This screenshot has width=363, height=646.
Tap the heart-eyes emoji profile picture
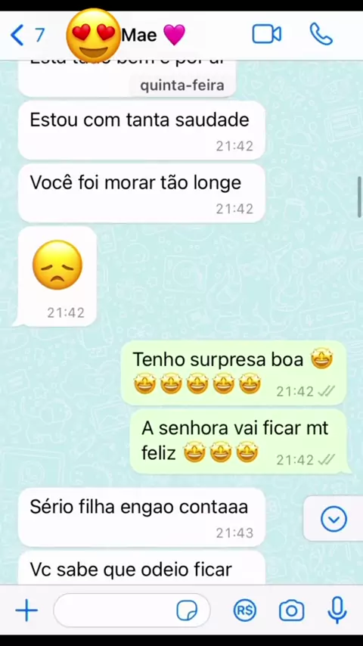(94, 34)
